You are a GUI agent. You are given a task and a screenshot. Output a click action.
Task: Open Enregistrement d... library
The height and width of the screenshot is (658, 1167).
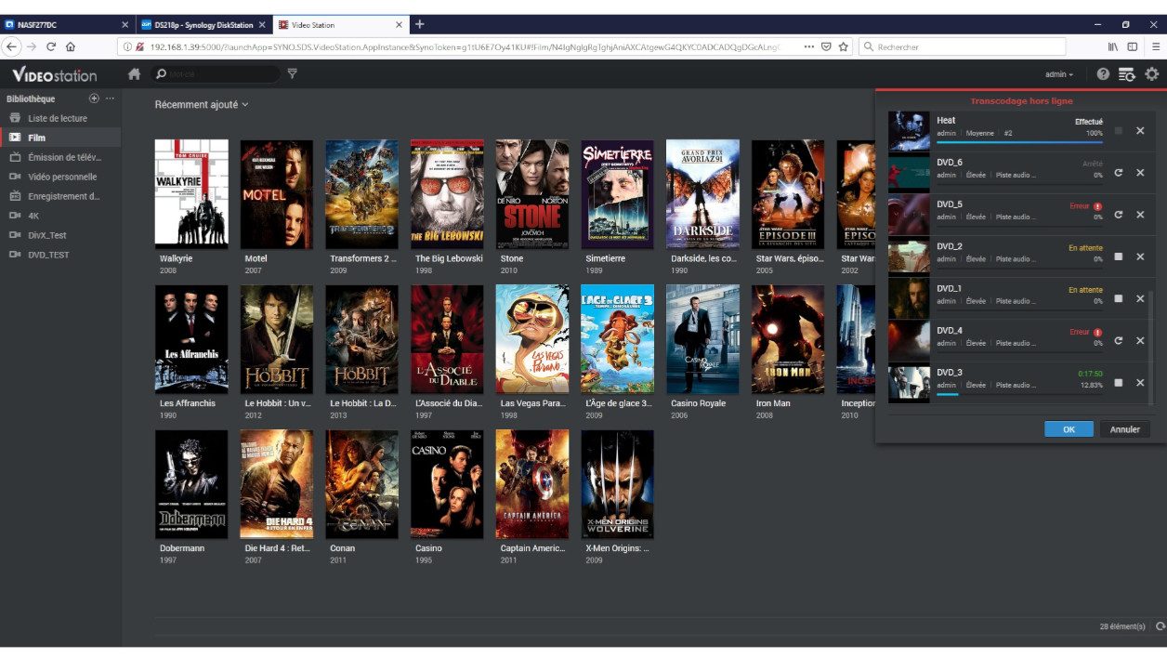pyautogui.click(x=60, y=196)
